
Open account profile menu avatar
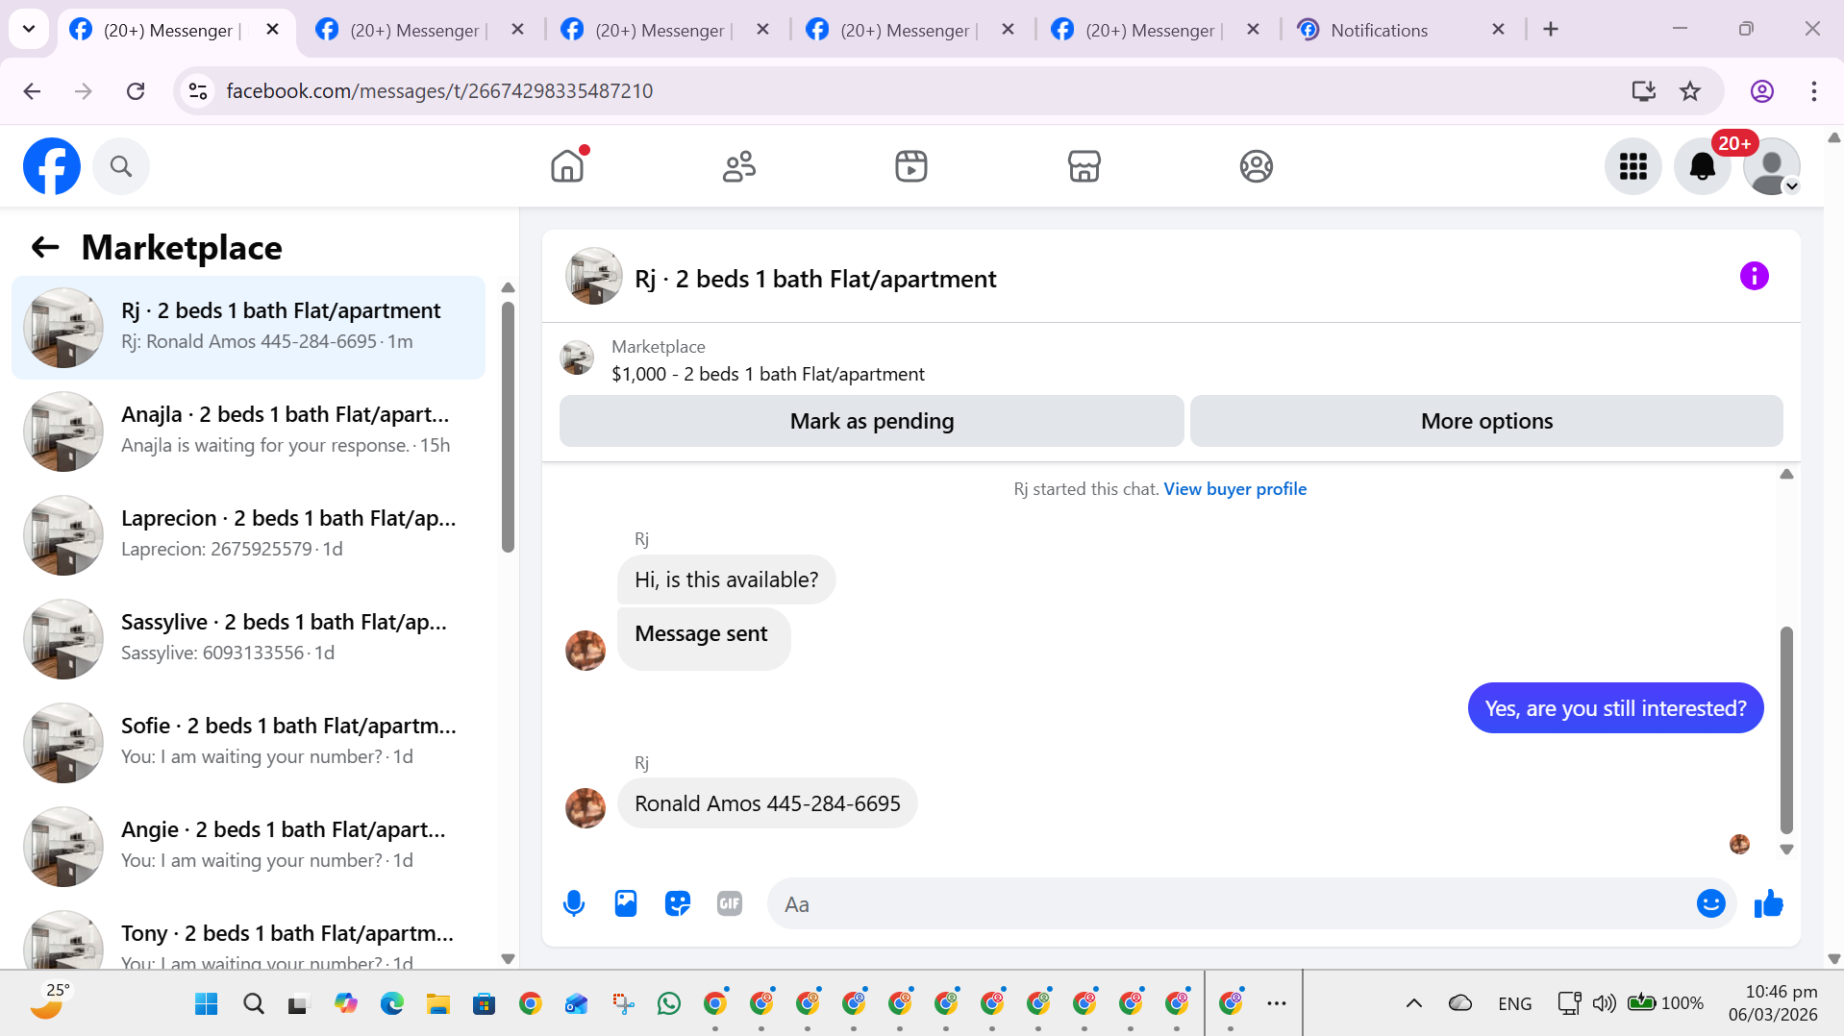pos(1771,166)
